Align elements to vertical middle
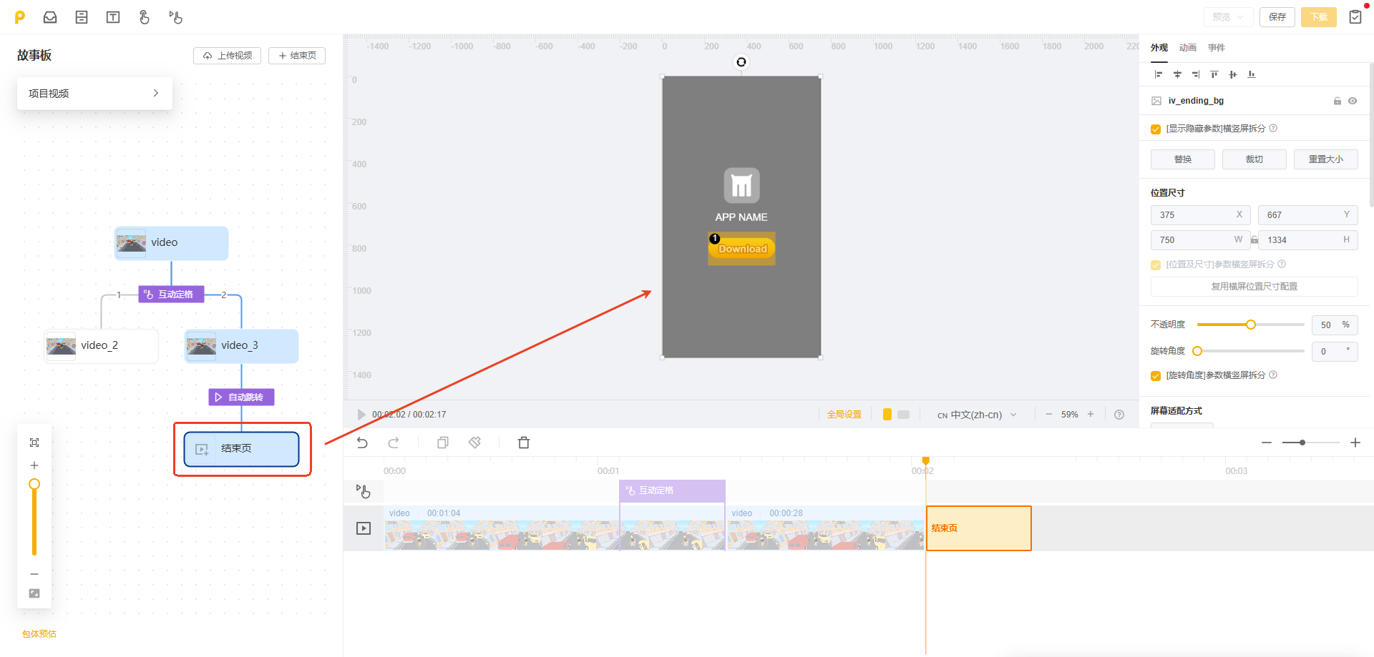This screenshot has height=657, width=1374. click(1233, 74)
